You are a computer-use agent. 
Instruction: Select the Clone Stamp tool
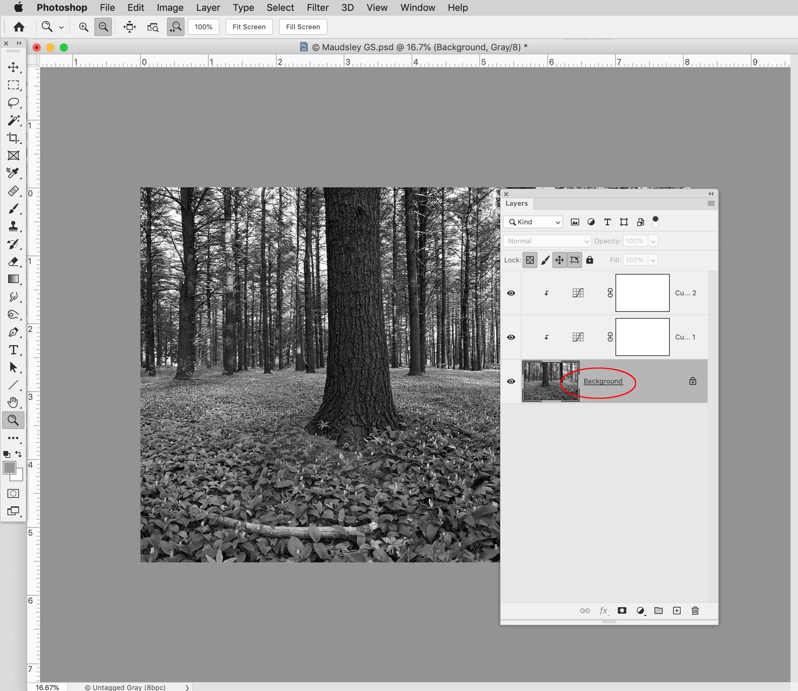(13, 226)
